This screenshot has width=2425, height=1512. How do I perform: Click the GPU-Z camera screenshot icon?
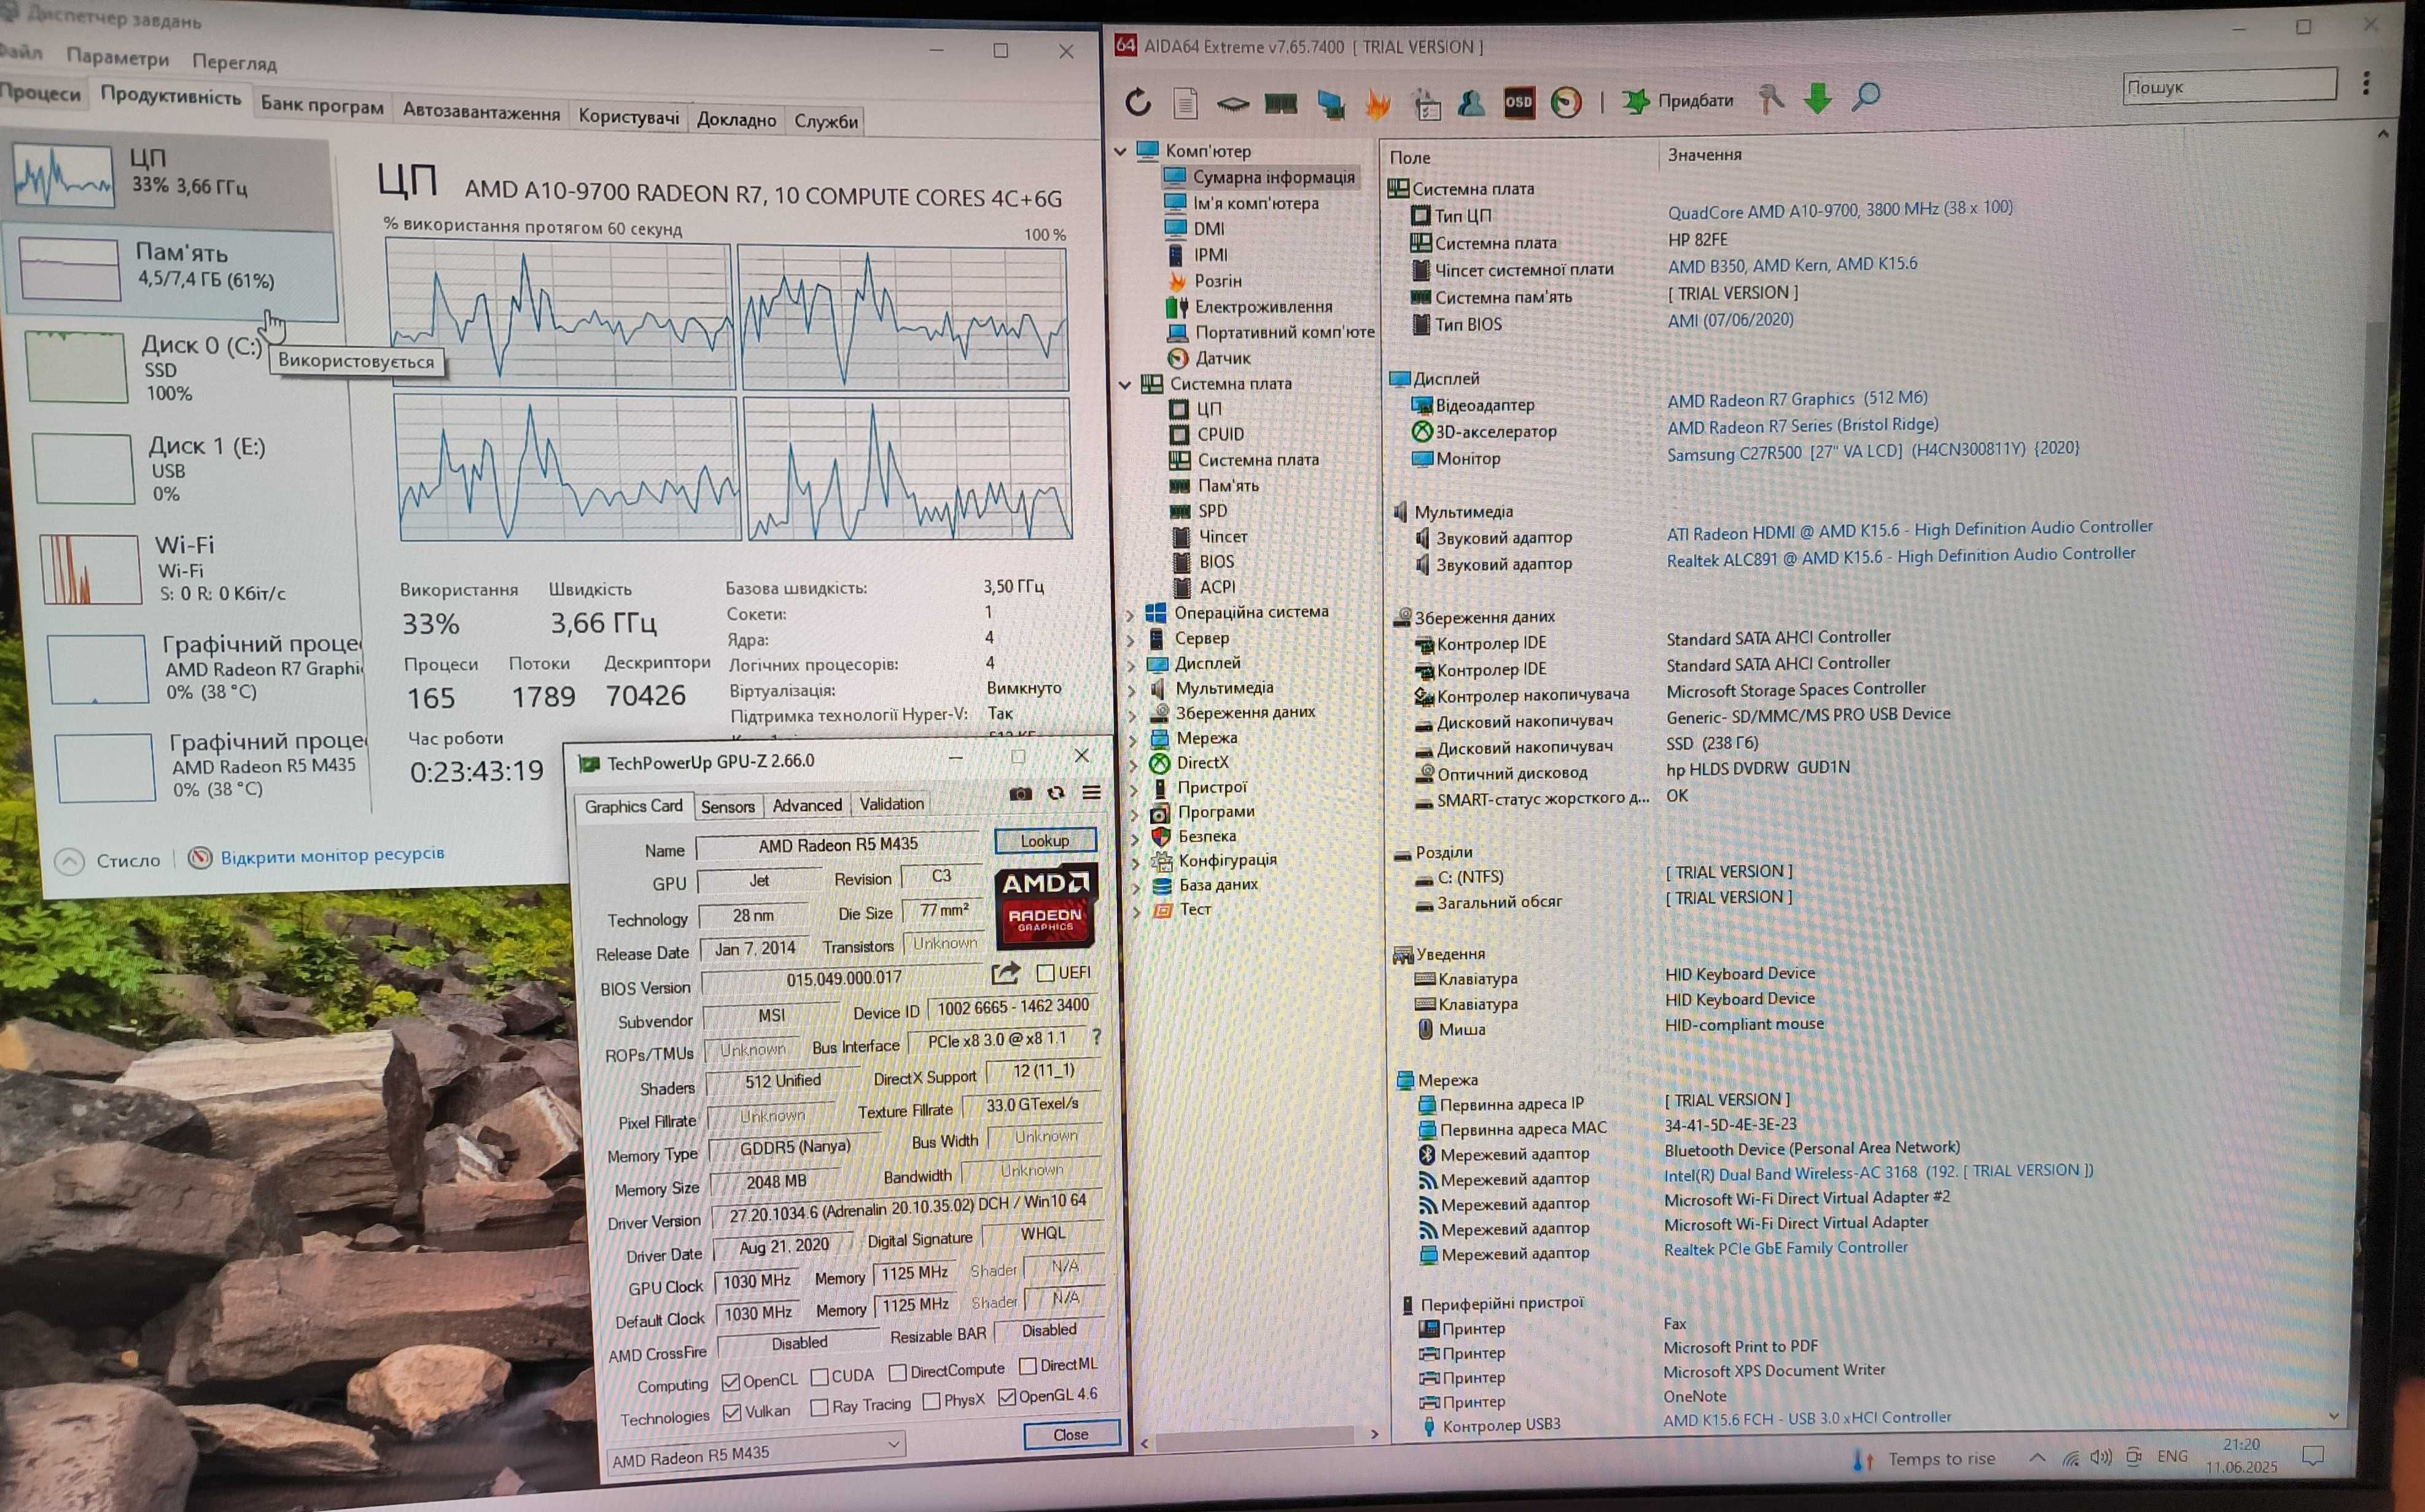tap(1021, 793)
